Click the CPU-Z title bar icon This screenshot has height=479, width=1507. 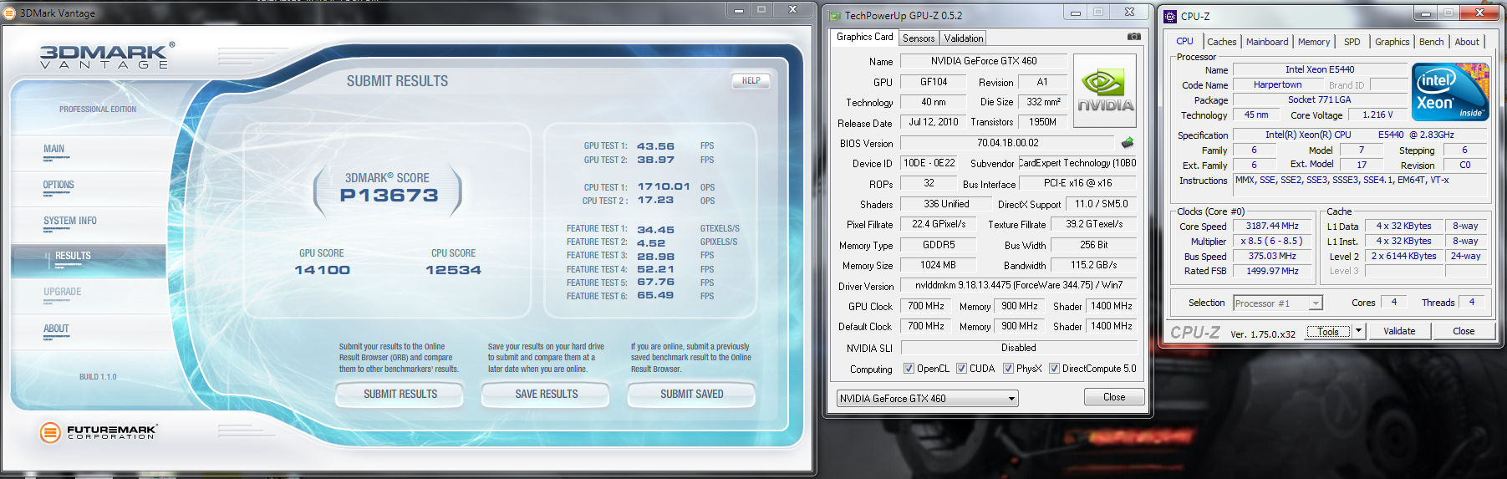(x=1170, y=16)
